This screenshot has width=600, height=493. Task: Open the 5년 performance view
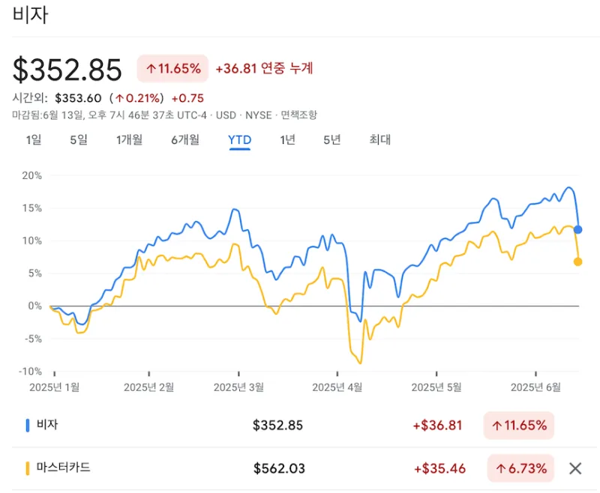coord(331,139)
